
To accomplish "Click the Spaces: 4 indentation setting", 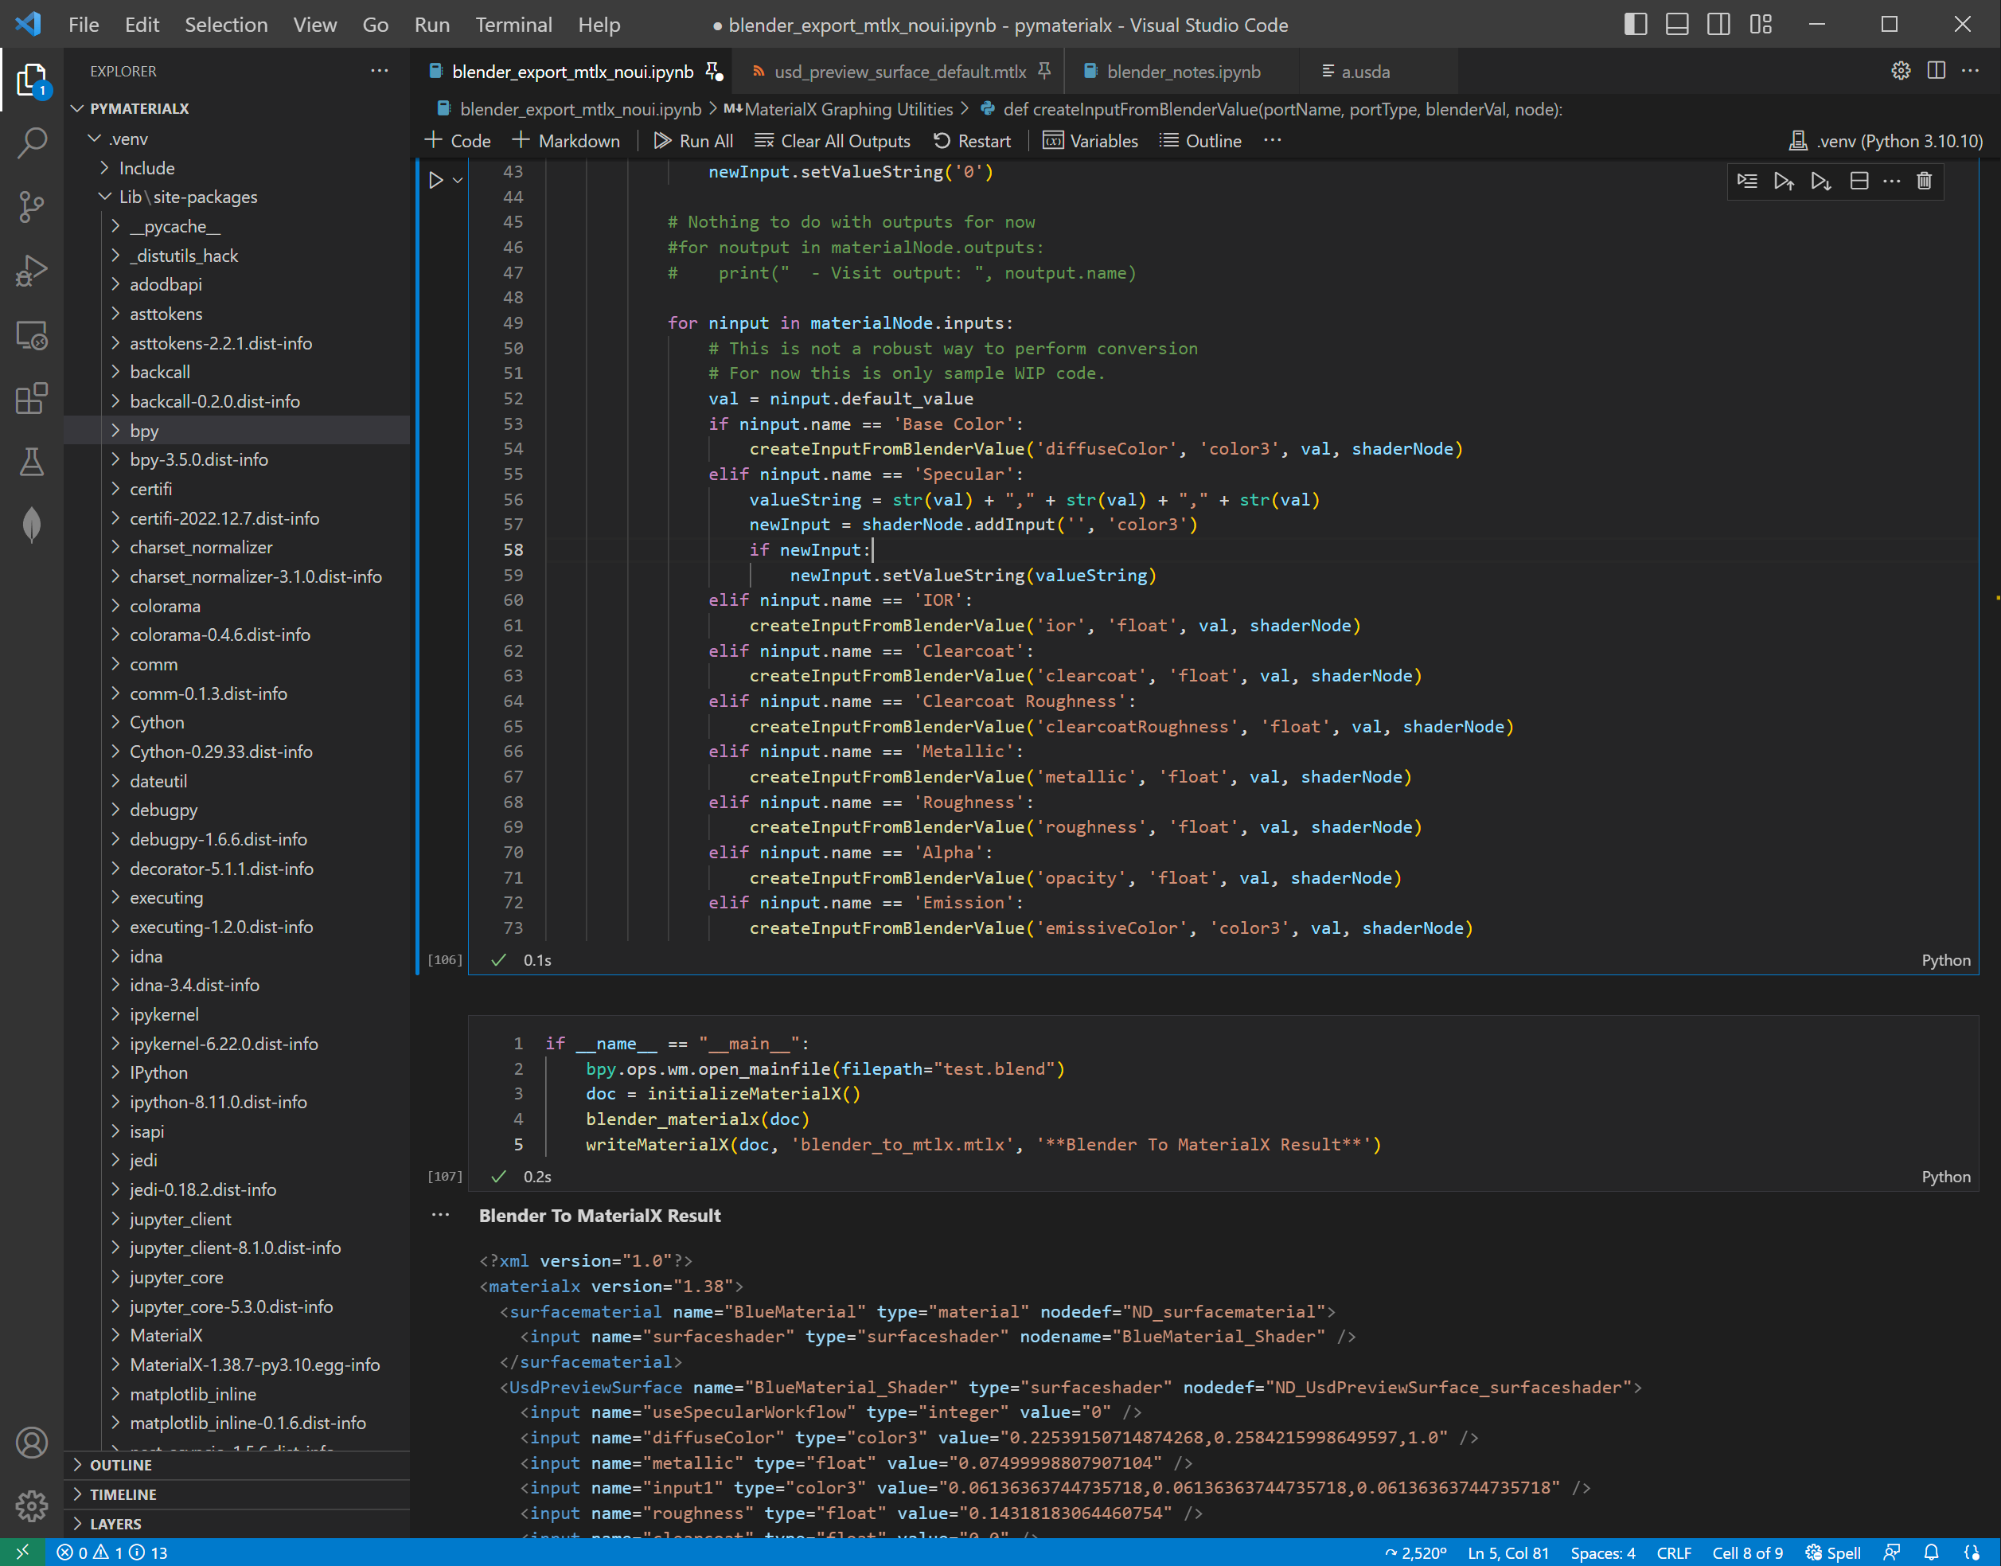I will 1602,1552.
